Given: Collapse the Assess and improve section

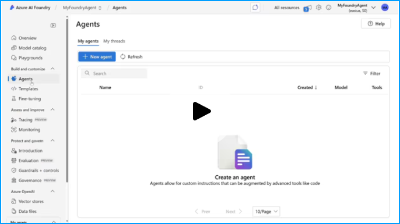Looking at the screenshot, I should (52, 110).
